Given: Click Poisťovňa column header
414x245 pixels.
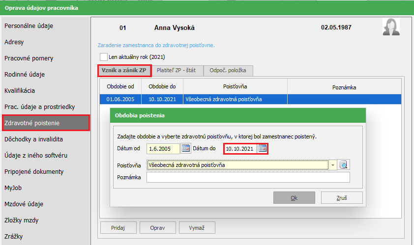Looking at the screenshot, I should tap(235, 86).
